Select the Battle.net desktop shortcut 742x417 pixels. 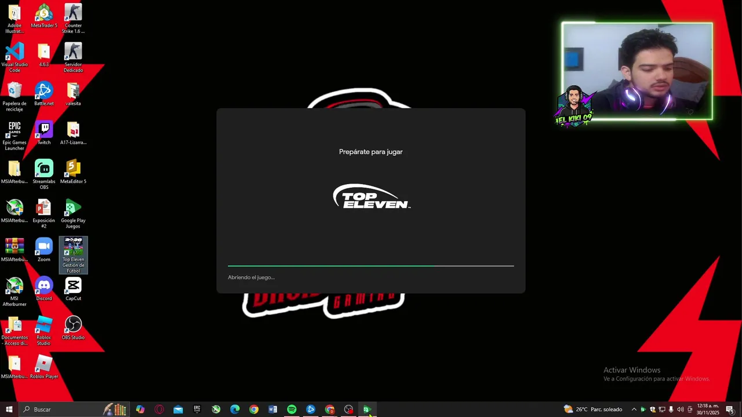(44, 94)
